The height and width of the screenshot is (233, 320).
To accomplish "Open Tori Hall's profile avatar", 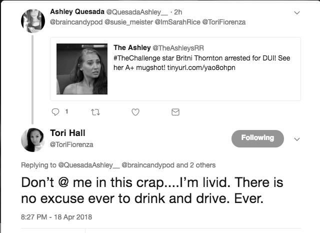I will tap(33, 140).
